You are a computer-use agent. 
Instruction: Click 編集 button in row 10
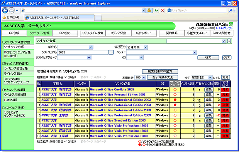click(208, 136)
